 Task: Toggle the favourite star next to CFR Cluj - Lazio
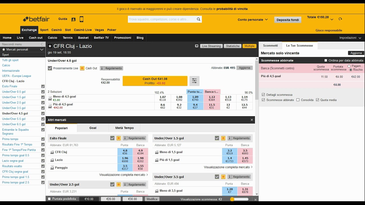(x=50, y=46)
